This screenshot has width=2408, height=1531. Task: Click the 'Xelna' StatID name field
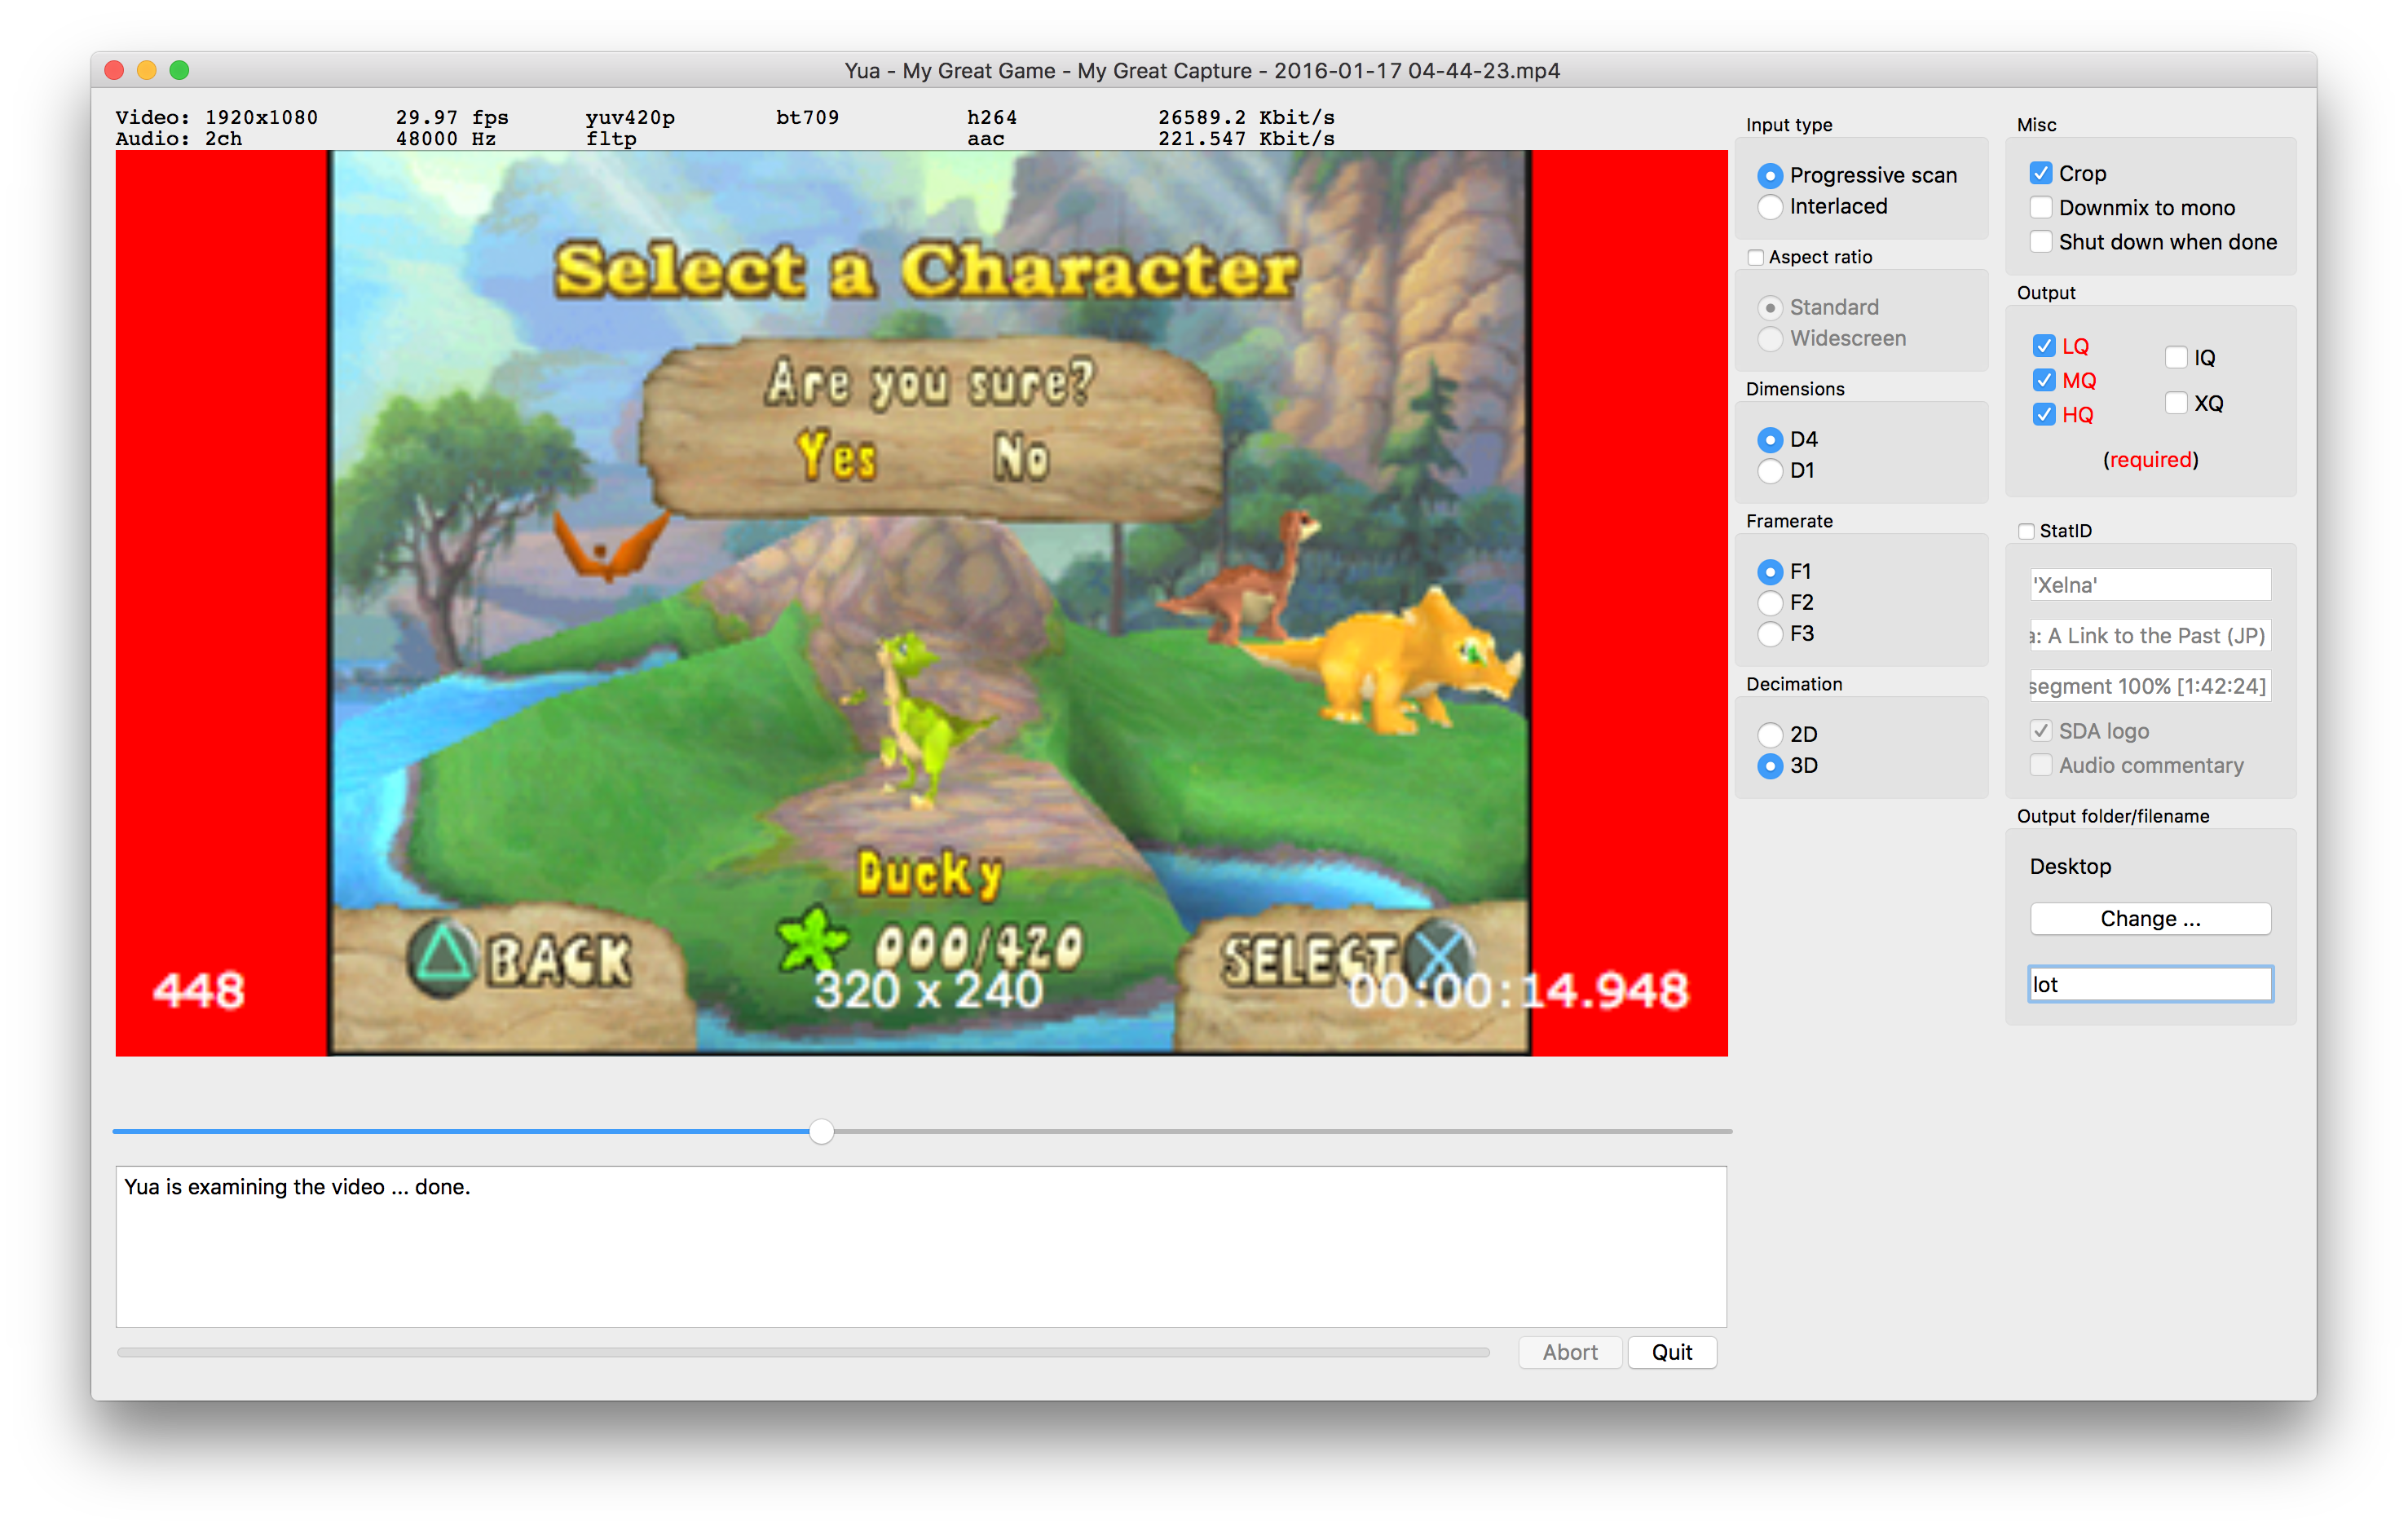click(2150, 585)
